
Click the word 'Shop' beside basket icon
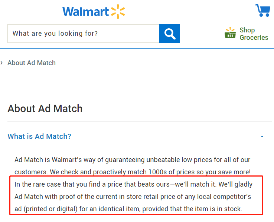point(247,30)
